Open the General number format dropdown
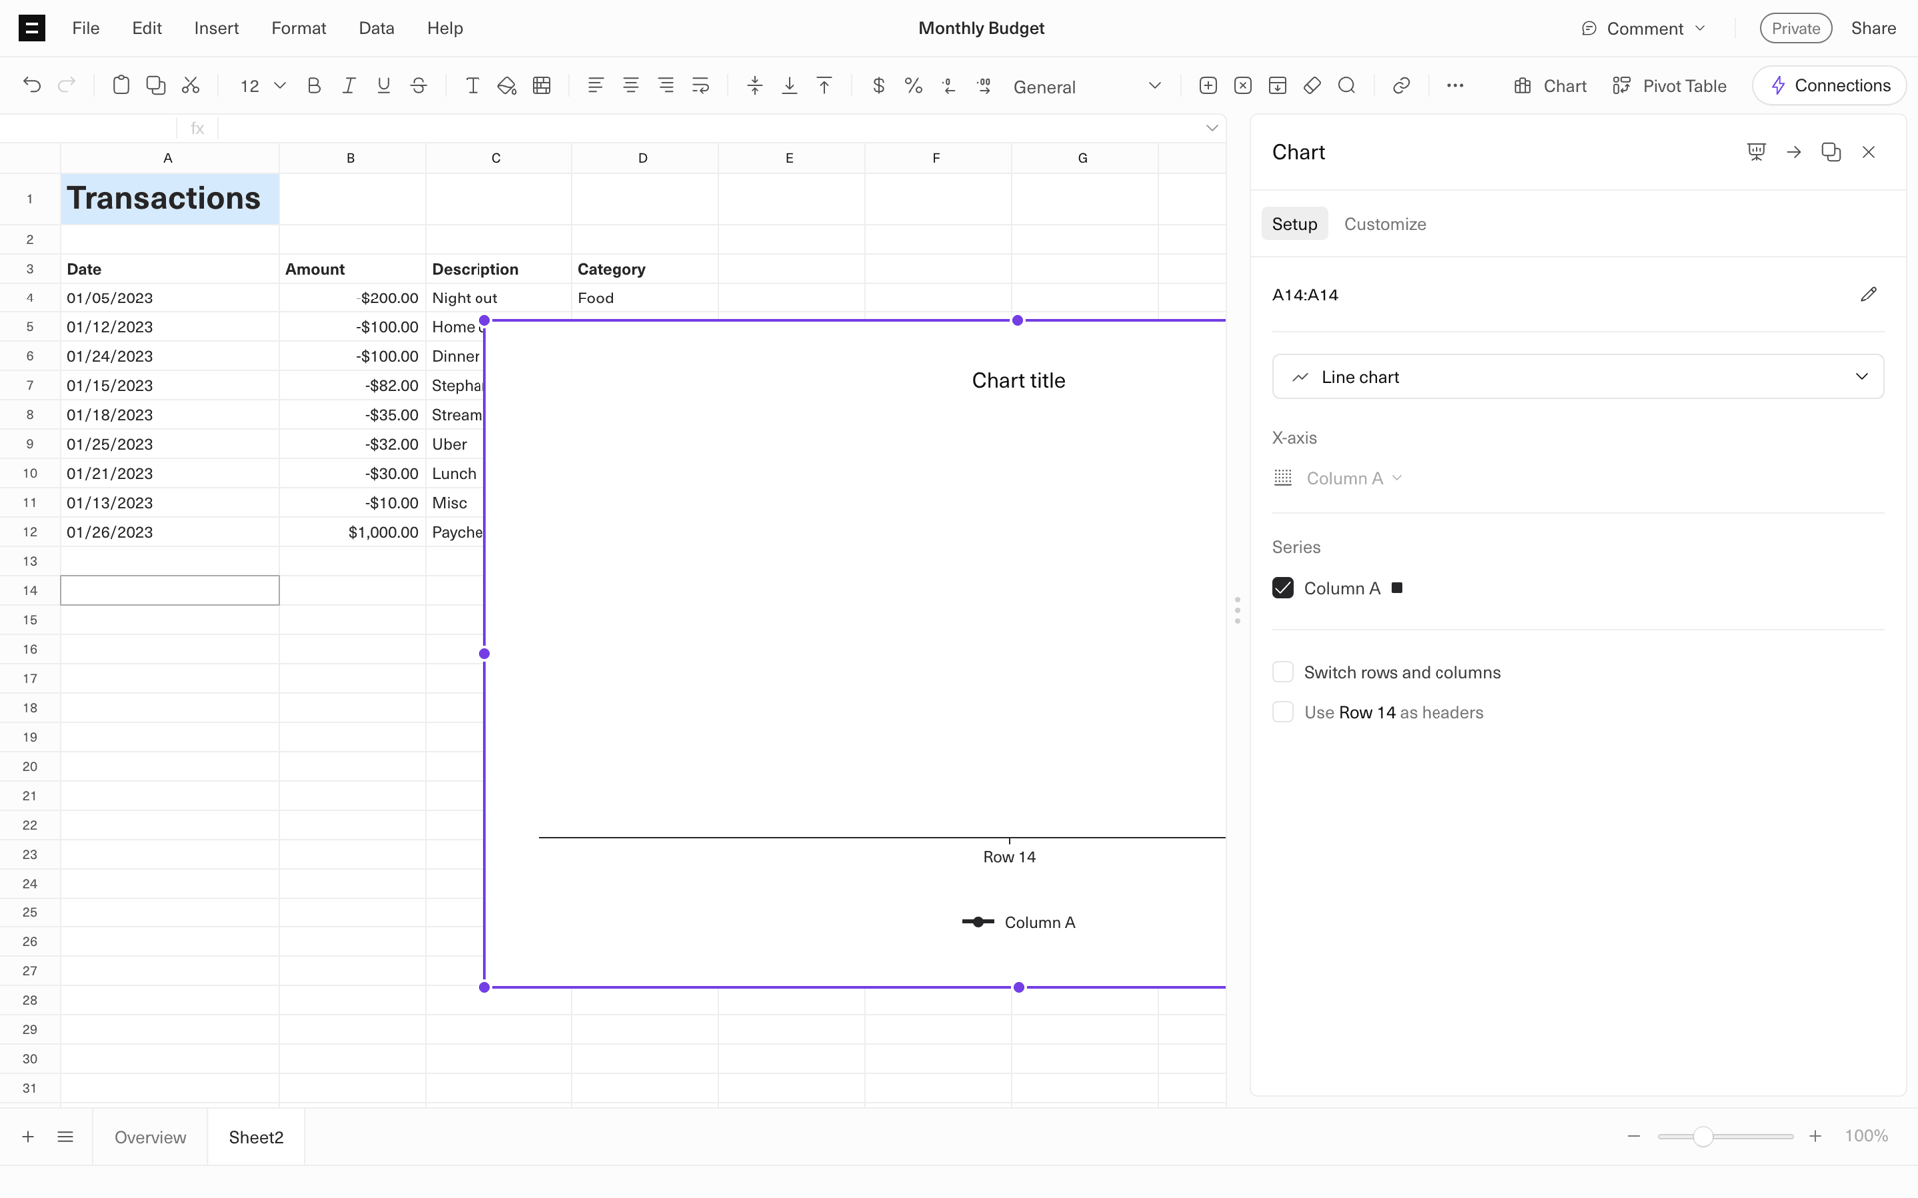1918x1198 pixels. click(x=1087, y=86)
